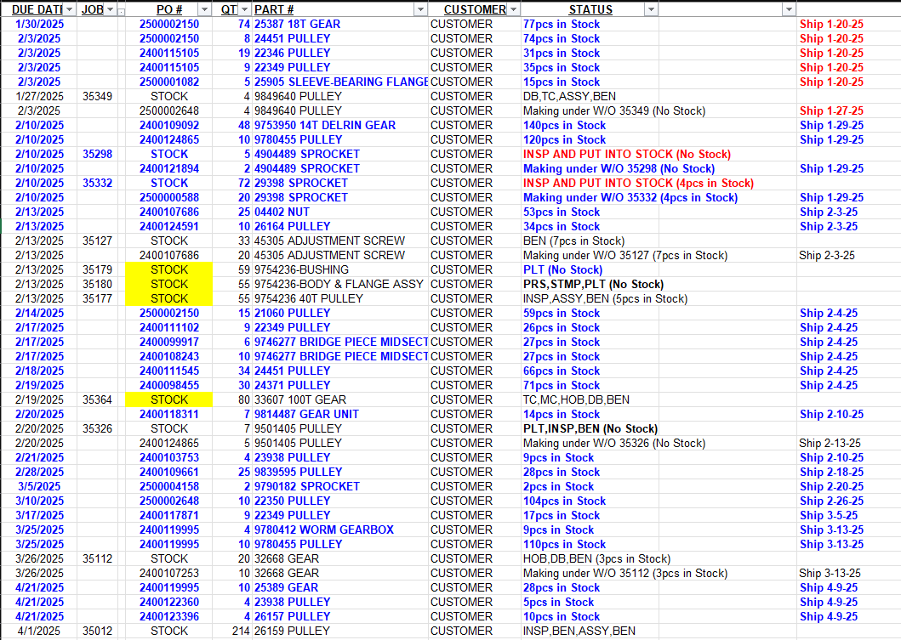Click PO number cell 2400108243
Screen dimensions: 901x640
click(x=169, y=356)
